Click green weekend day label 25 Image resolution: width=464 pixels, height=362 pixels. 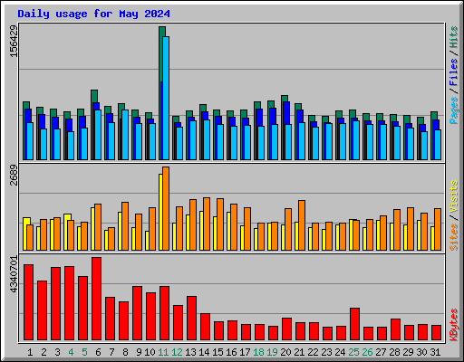point(353,352)
